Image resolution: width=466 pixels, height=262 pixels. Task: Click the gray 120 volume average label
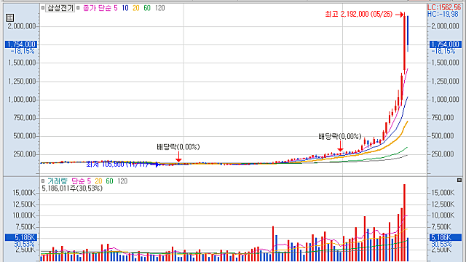point(122,181)
